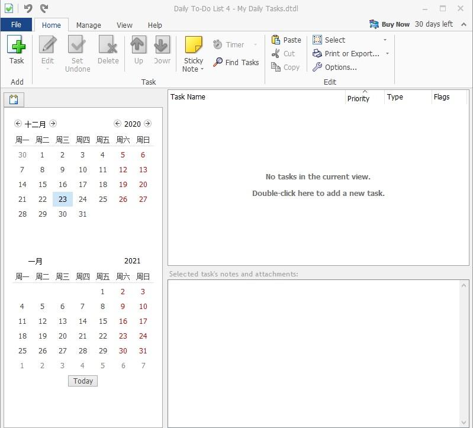
Task: Switch to the Manage tab
Action: point(88,25)
